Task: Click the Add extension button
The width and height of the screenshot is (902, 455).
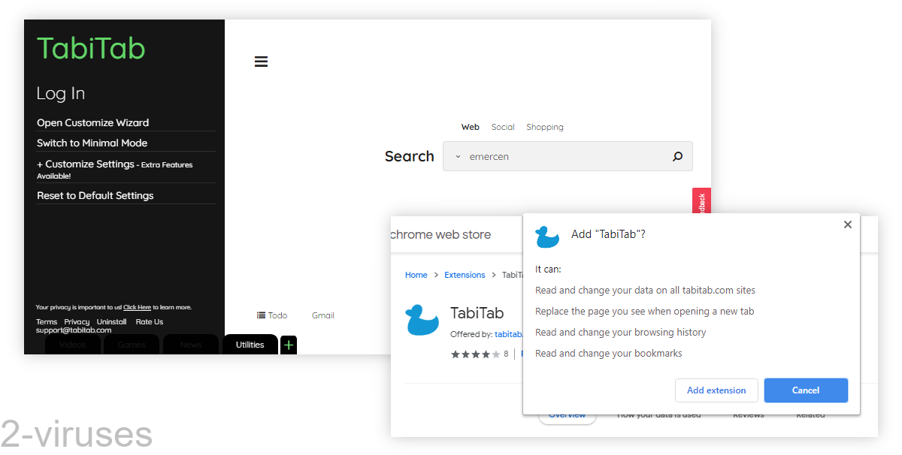Action: tap(716, 390)
